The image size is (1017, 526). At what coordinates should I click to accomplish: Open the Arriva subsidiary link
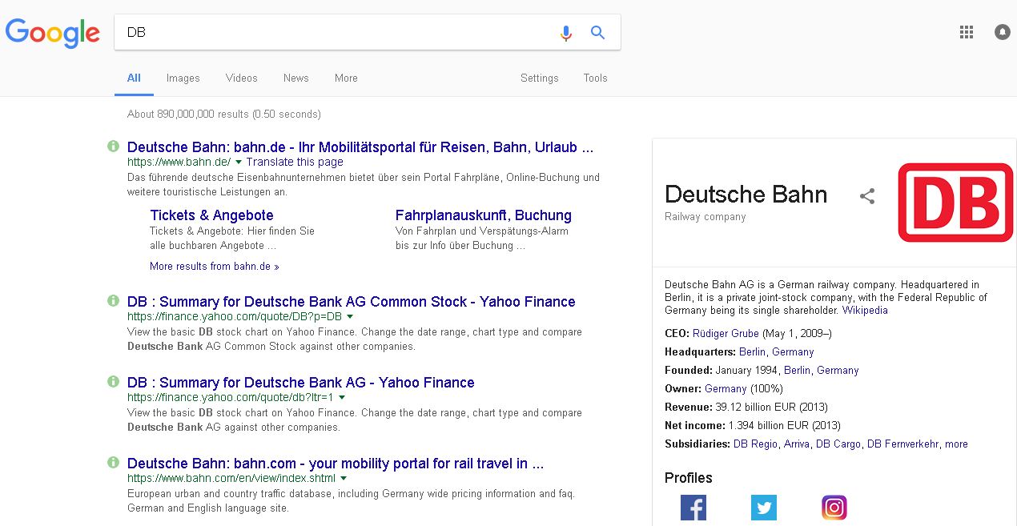pos(797,444)
